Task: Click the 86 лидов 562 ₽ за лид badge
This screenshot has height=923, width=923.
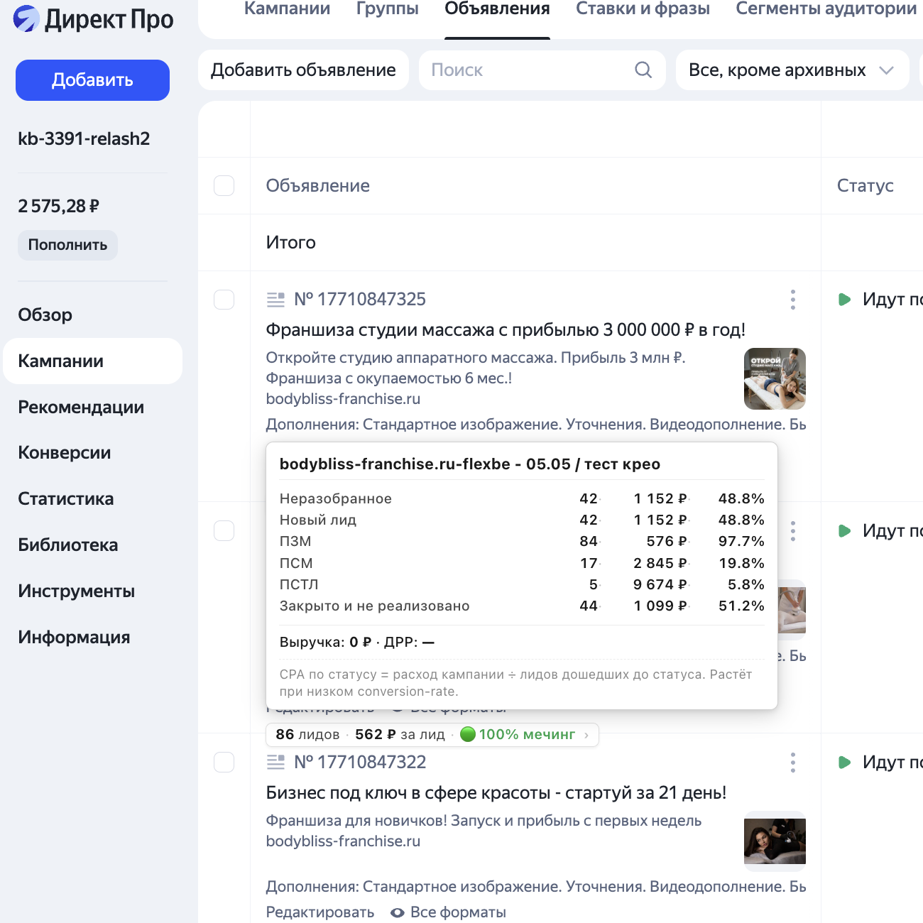Action: tap(432, 735)
